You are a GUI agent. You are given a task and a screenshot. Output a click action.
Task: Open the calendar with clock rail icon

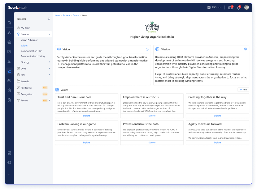[x=9, y=52]
